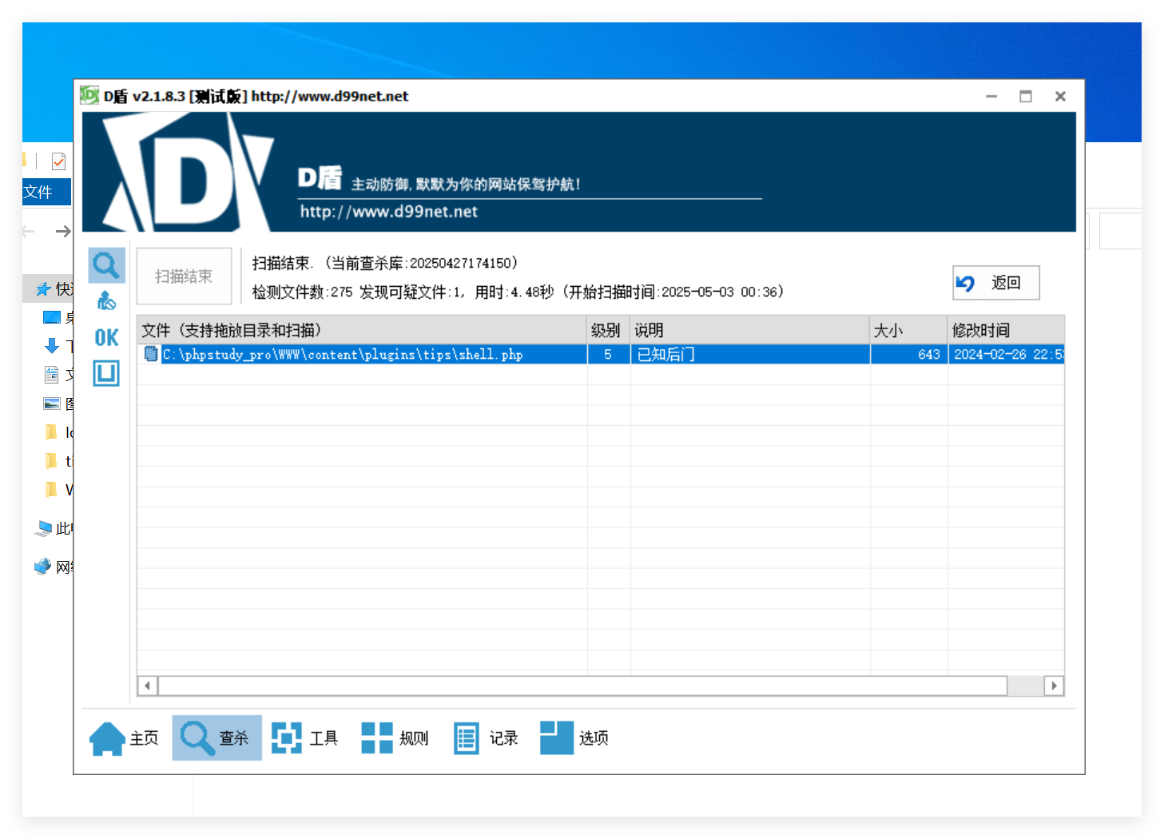1164x839 pixels.
Task: Click the horizontal scrollbar track
Action: tap(1026, 686)
